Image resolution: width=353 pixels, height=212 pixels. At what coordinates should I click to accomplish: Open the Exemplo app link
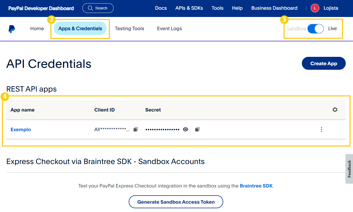[21, 130]
